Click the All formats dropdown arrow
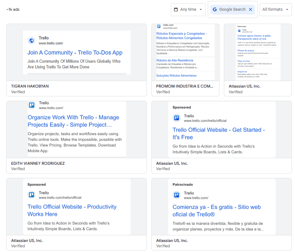295x252 pixels. (x=287, y=9)
